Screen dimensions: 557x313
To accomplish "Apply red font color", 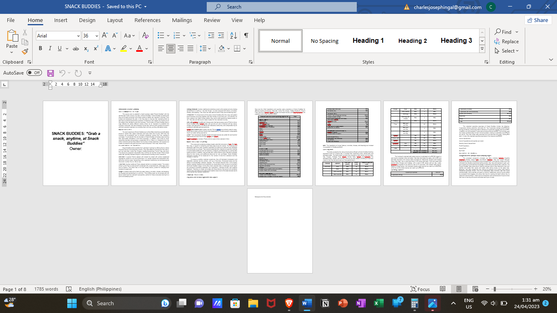I will coord(139,48).
